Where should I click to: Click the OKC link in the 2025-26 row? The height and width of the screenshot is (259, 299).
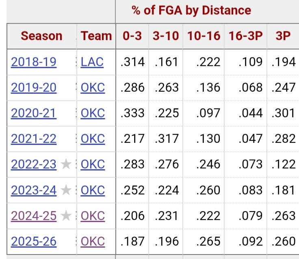[x=93, y=241]
